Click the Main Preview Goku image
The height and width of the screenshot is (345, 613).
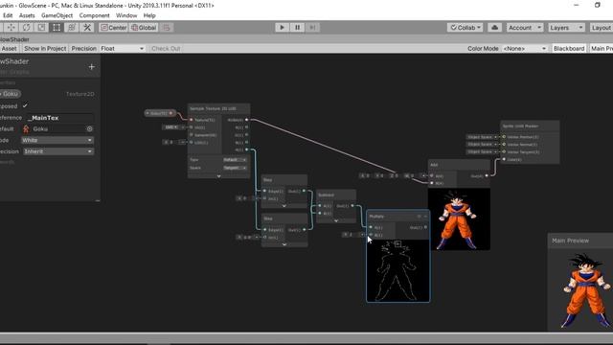coord(585,290)
